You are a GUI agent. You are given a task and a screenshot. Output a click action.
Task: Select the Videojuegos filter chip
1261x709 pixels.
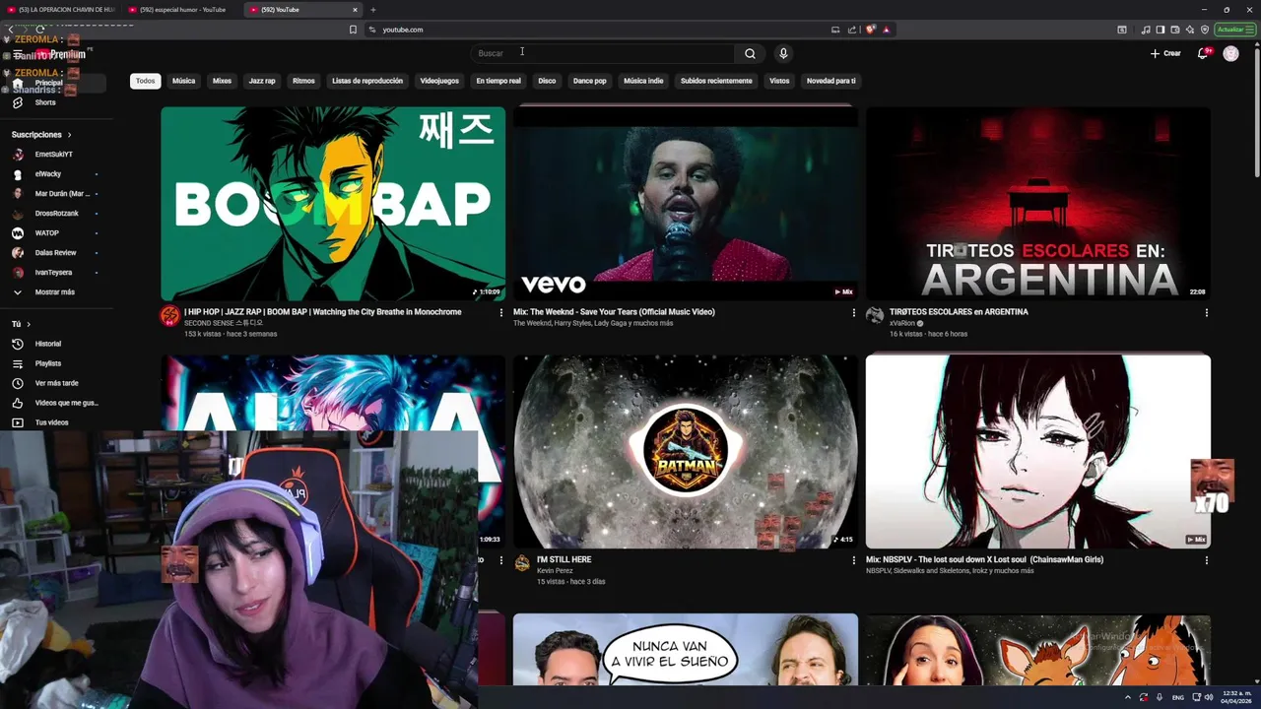pos(439,81)
